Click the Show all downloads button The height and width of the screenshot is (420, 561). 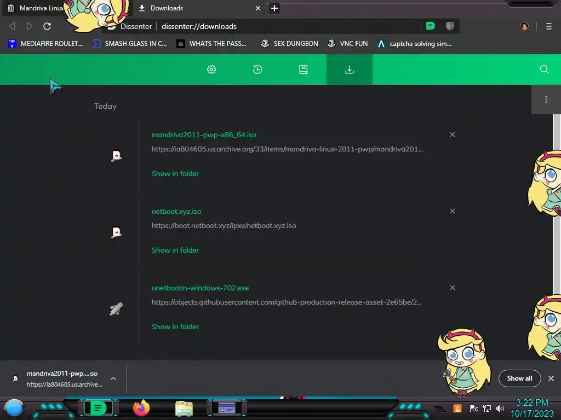pos(519,378)
